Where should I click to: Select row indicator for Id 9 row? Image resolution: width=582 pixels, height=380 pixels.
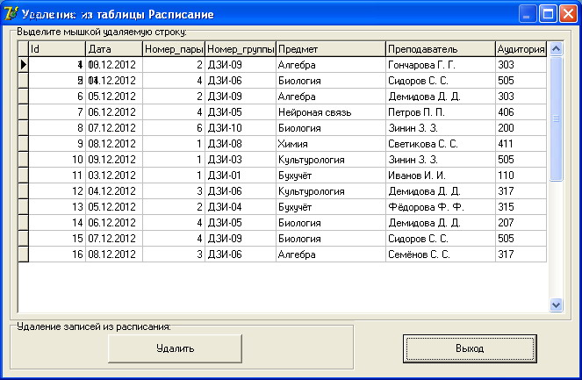tap(24, 144)
